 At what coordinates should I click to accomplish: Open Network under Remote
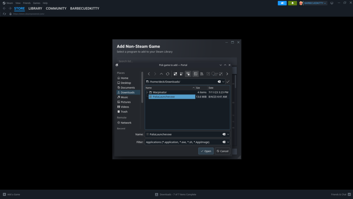128,123
